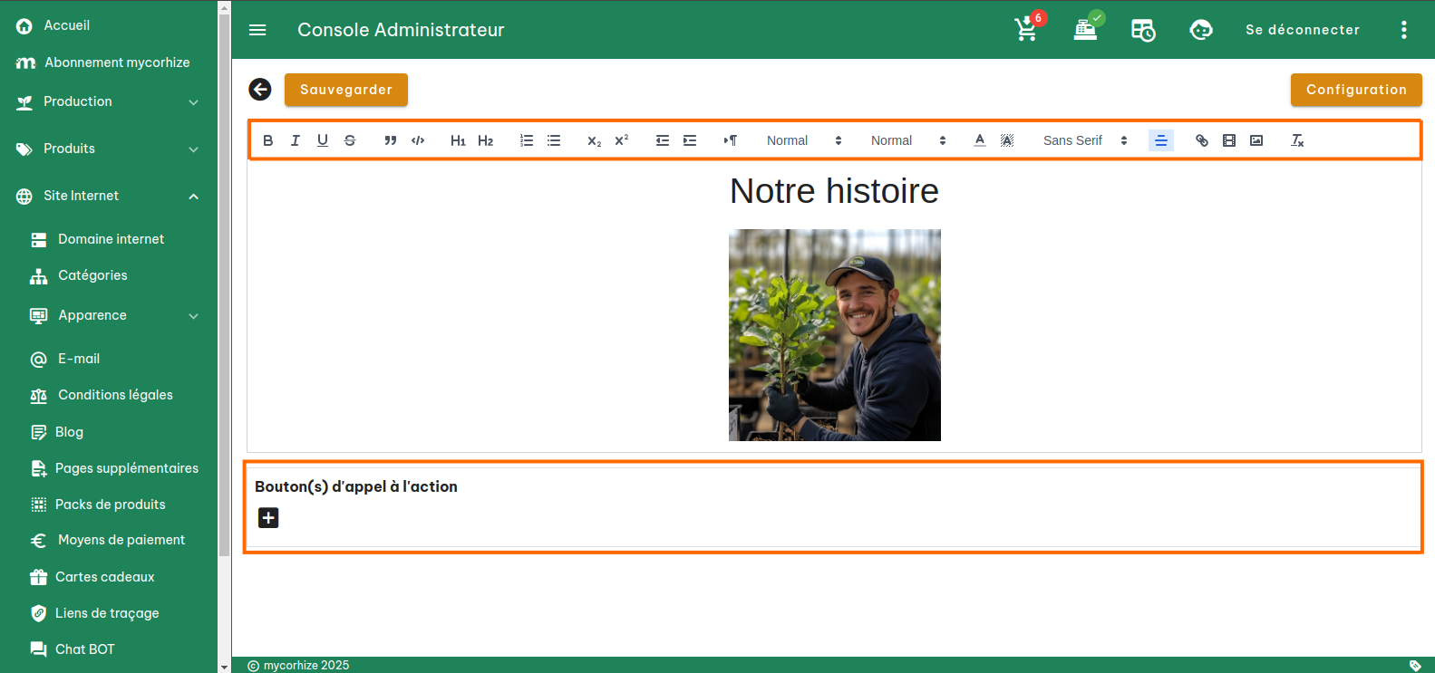Click the Notre histoire heading text
Image resolution: width=1435 pixels, height=673 pixels.
(x=835, y=191)
